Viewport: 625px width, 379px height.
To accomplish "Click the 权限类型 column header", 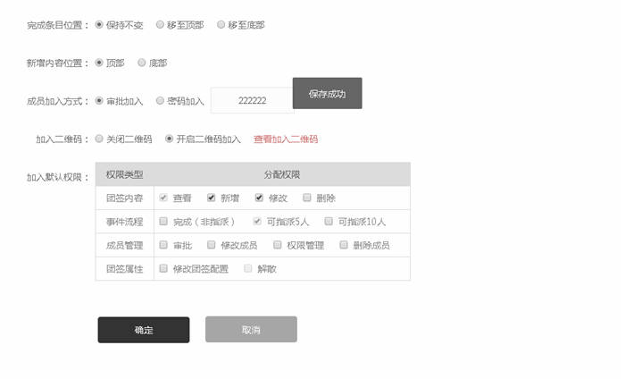I will click(124, 174).
